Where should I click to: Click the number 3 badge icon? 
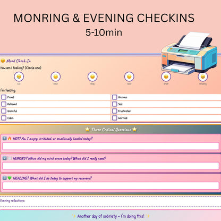[x=5, y=178]
